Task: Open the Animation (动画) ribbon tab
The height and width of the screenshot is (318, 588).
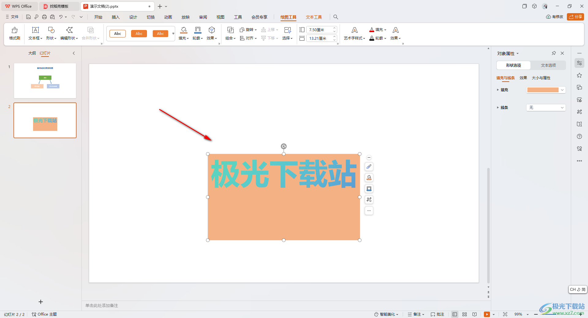Action: 168,17
